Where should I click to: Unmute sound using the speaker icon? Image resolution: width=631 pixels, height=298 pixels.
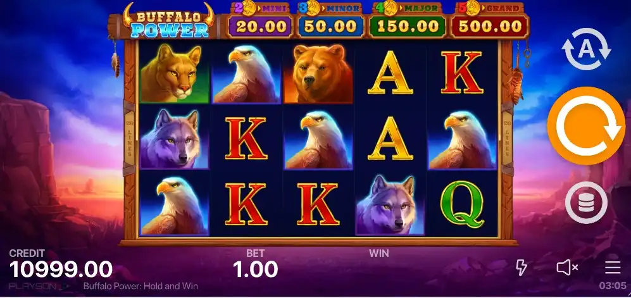(x=568, y=268)
